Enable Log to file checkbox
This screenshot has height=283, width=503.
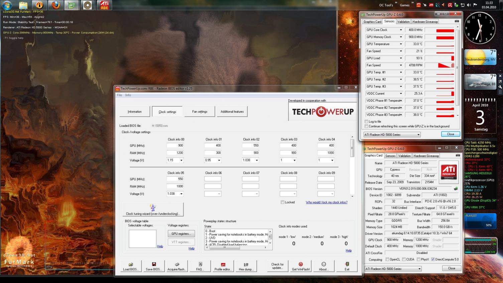tap(366, 121)
